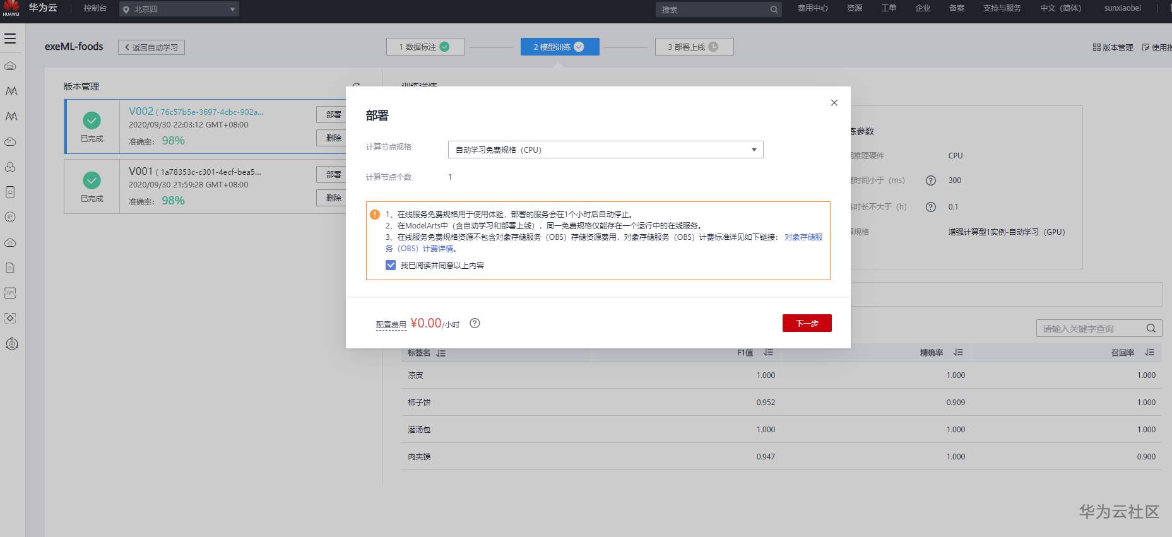Screen dimensions: 1172x537
Task: Click the 请输入关键字查询 search field
Action: click(x=1099, y=328)
